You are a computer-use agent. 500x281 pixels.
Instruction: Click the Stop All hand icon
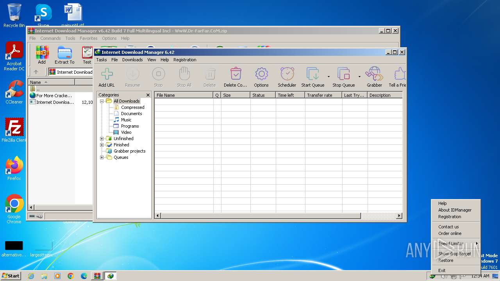tap(184, 74)
